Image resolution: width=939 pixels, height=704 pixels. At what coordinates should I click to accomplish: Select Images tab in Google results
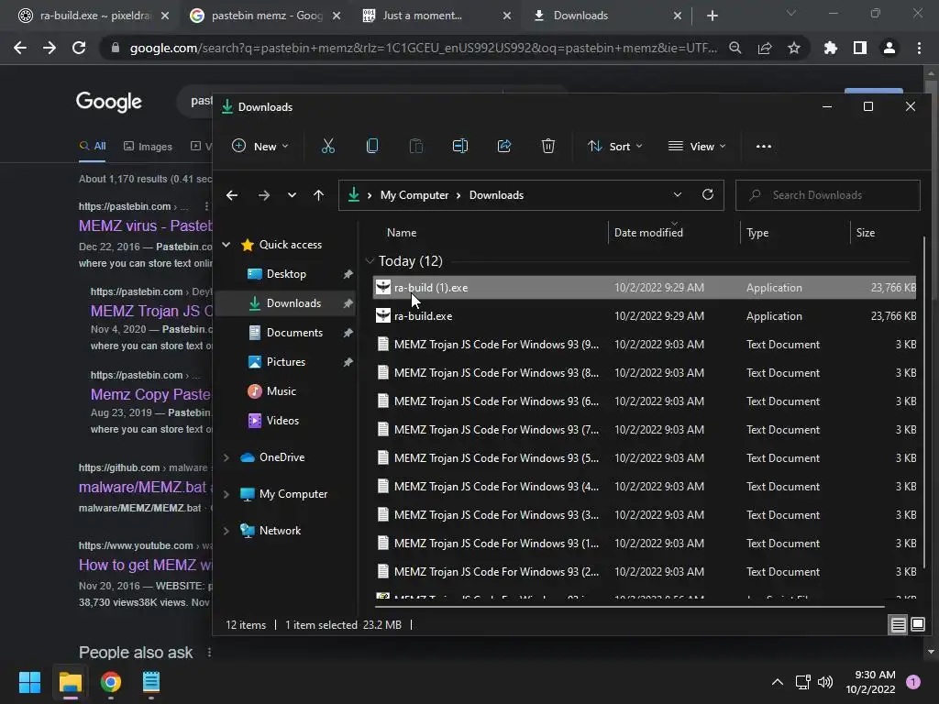tap(148, 146)
